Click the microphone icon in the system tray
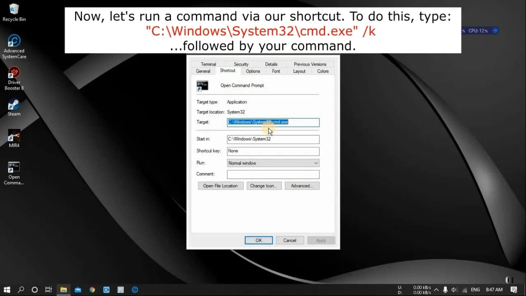Viewport: 526px width, 296px height. [x=445, y=290]
